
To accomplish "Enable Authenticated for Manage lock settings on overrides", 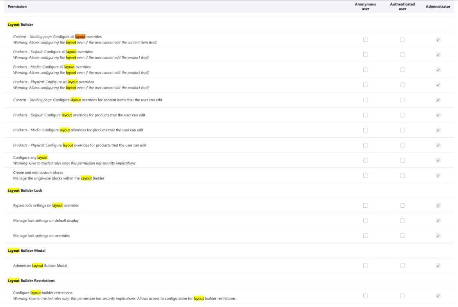I will click(402, 236).
